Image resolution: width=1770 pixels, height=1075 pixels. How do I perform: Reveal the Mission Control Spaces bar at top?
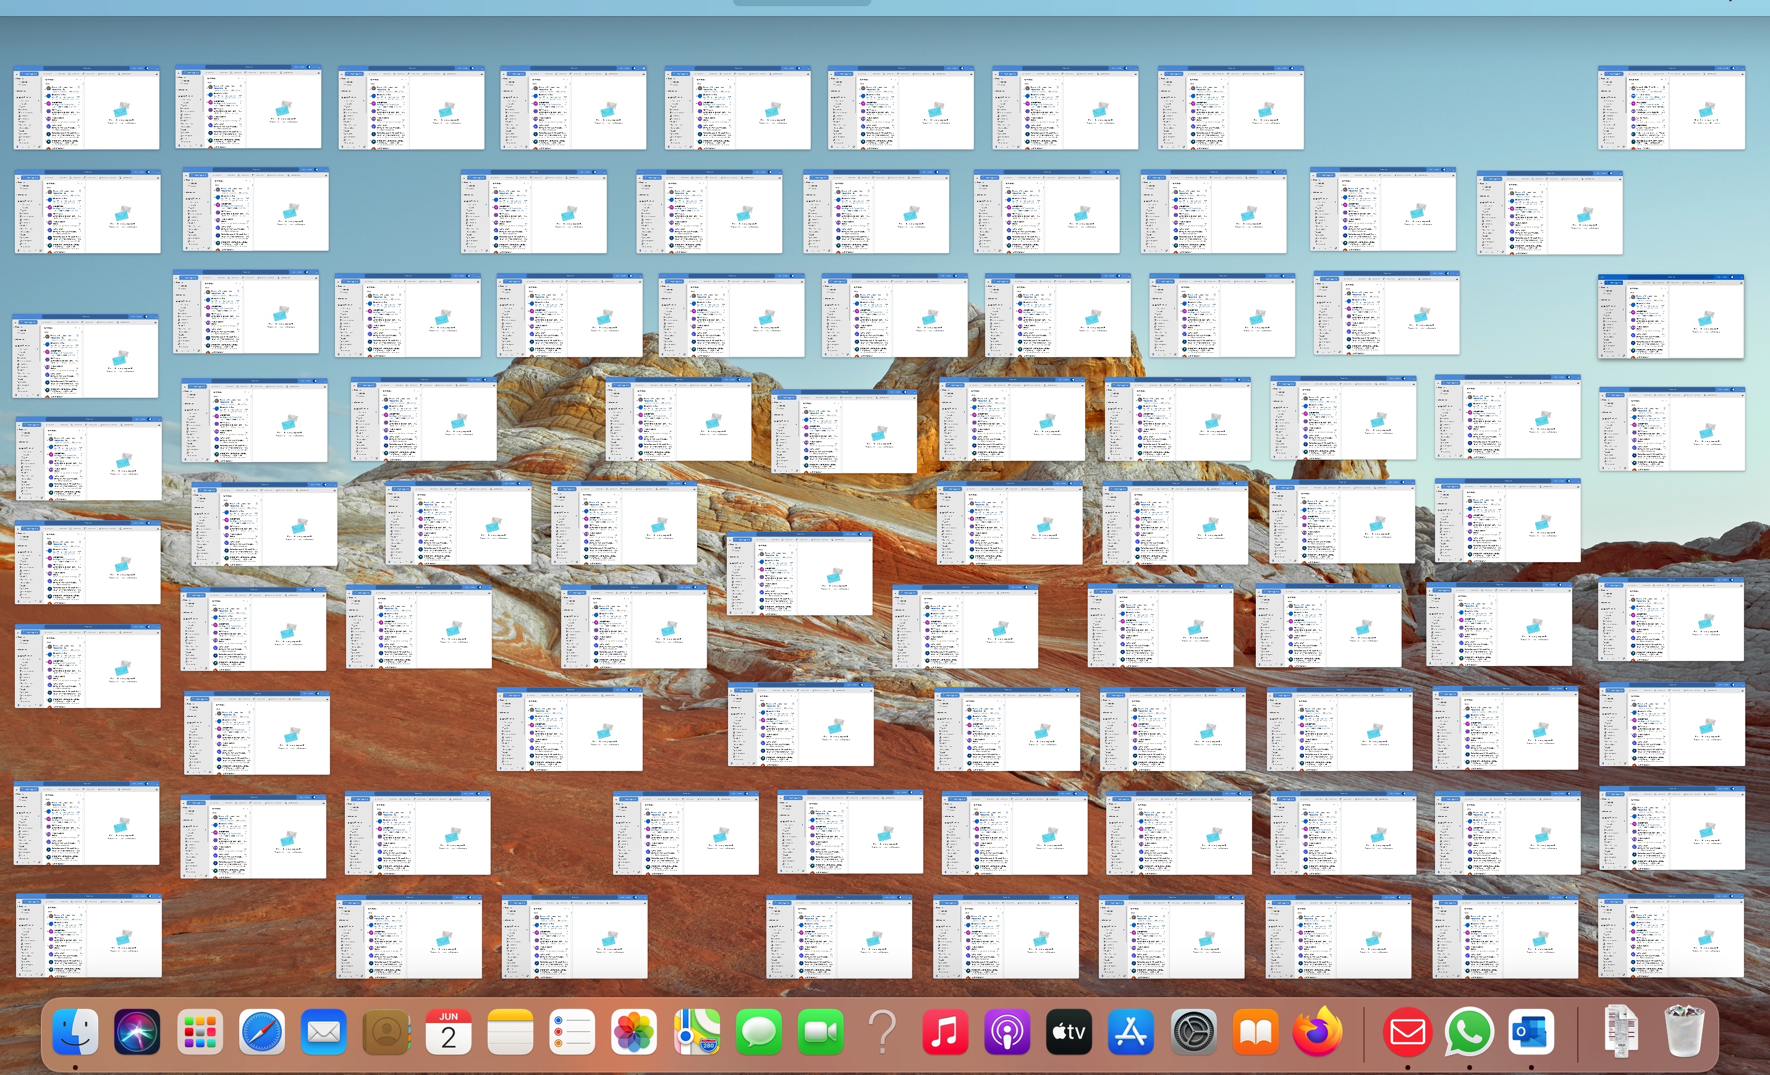click(802, 4)
